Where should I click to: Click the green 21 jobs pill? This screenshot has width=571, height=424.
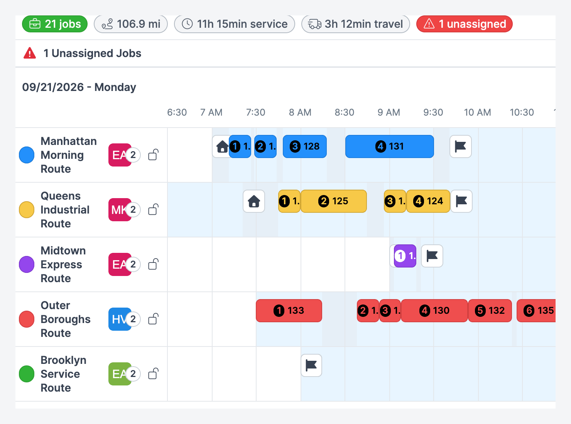(x=55, y=24)
